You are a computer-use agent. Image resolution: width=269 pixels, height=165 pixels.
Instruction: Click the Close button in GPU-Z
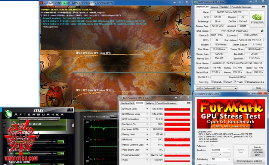(x=259, y=88)
